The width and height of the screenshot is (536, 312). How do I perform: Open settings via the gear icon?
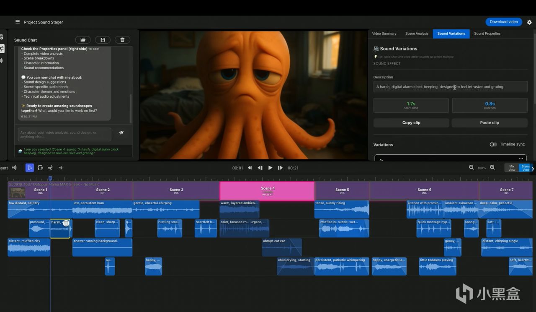coord(529,22)
